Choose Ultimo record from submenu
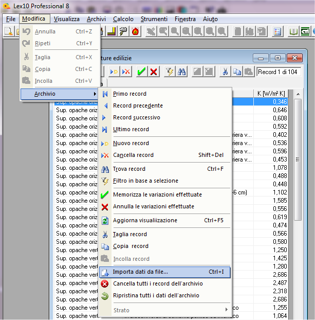 (165, 129)
